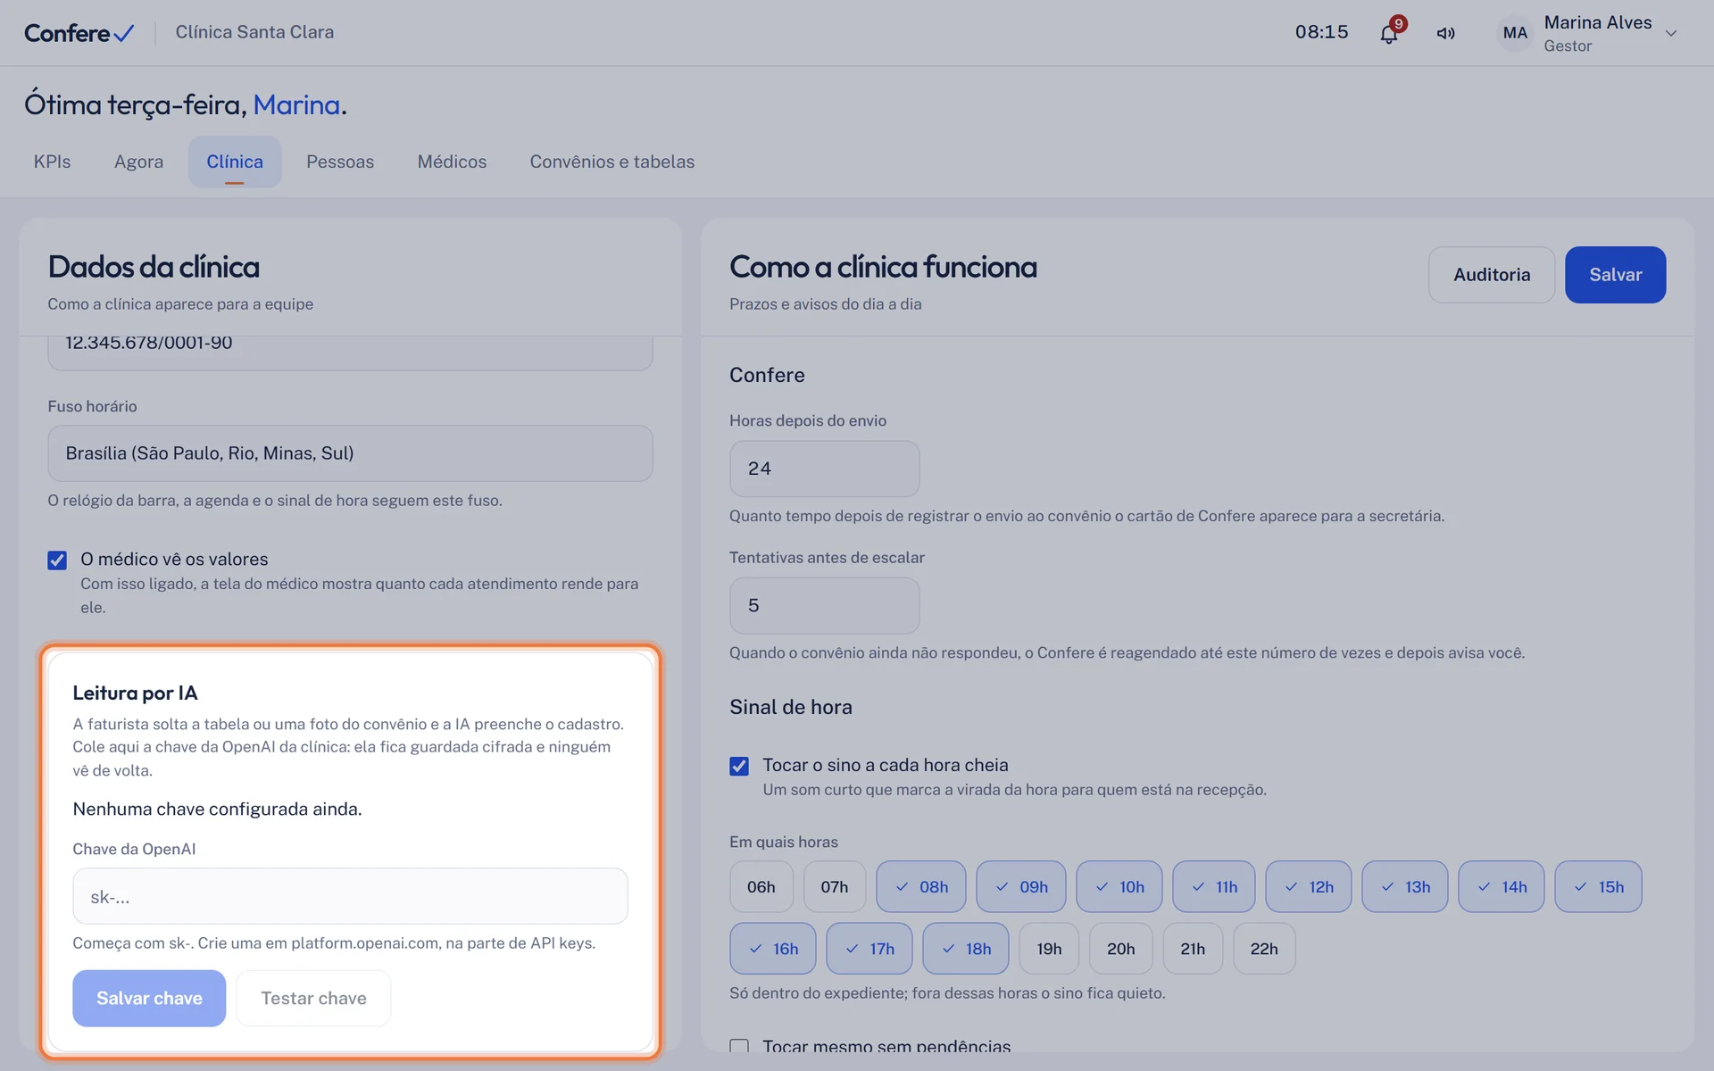Switch to the Agora tab
The width and height of the screenshot is (1714, 1071).
pyautogui.click(x=138, y=162)
